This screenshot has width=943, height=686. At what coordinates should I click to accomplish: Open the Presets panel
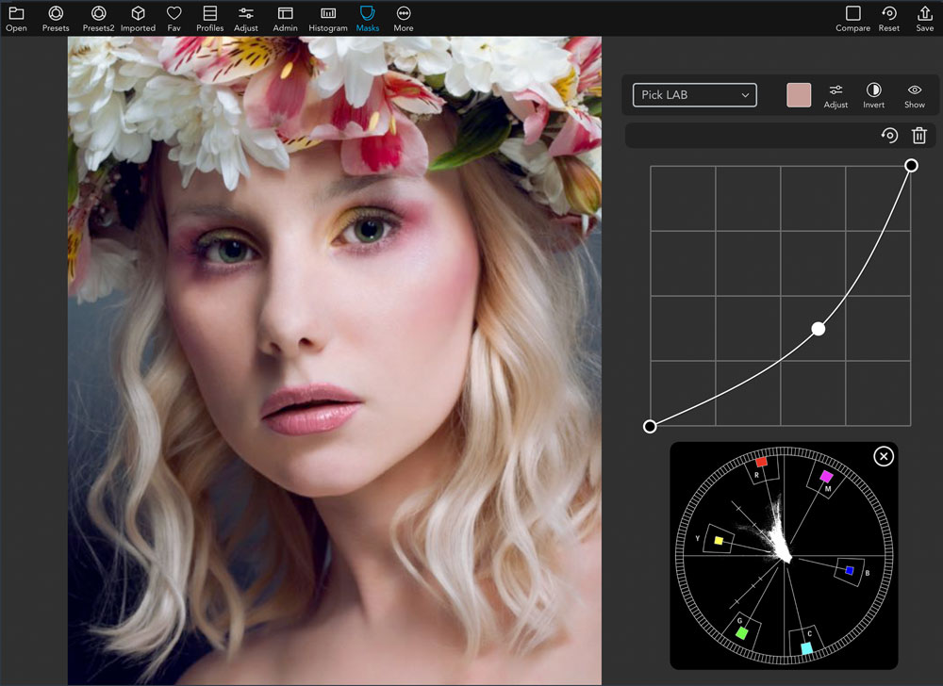click(x=56, y=19)
